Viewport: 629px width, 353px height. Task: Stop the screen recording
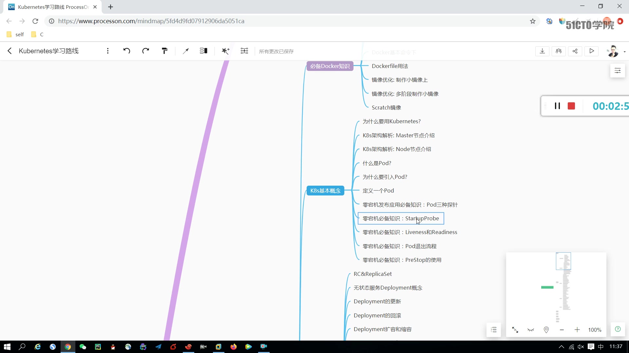[x=571, y=106]
